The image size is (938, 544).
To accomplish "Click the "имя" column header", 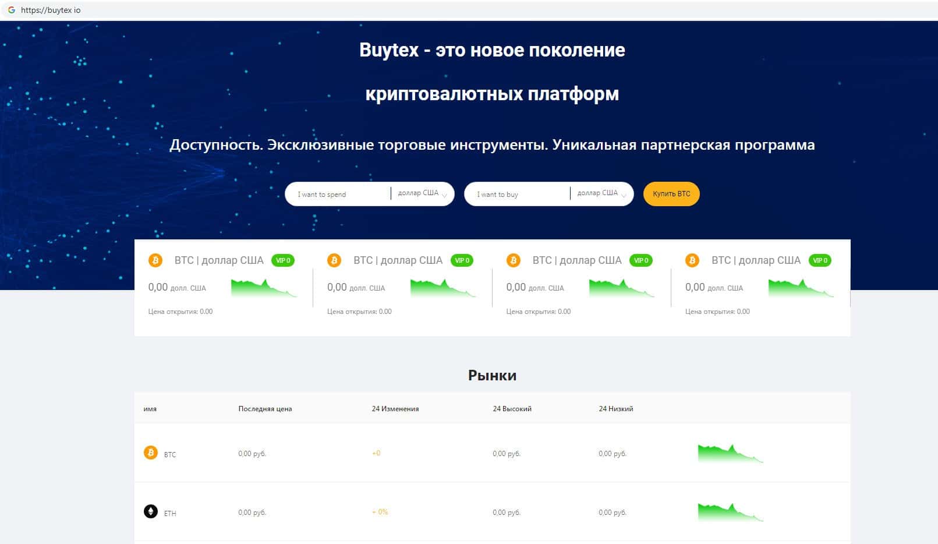I will tap(150, 409).
